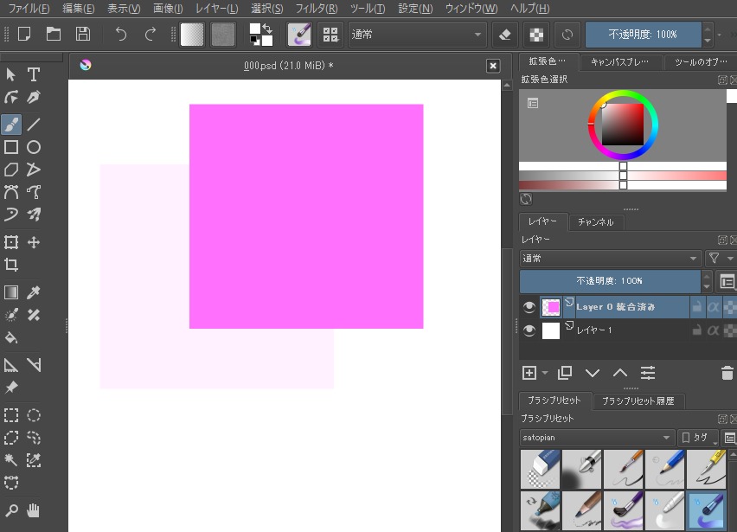Undo the last action
This screenshot has height=532, width=737.
point(121,35)
